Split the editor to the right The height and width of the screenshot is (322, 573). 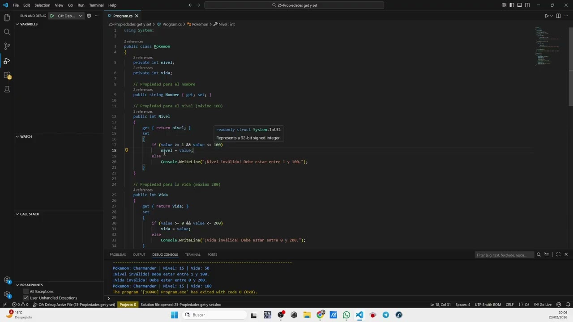[x=558, y=16]
